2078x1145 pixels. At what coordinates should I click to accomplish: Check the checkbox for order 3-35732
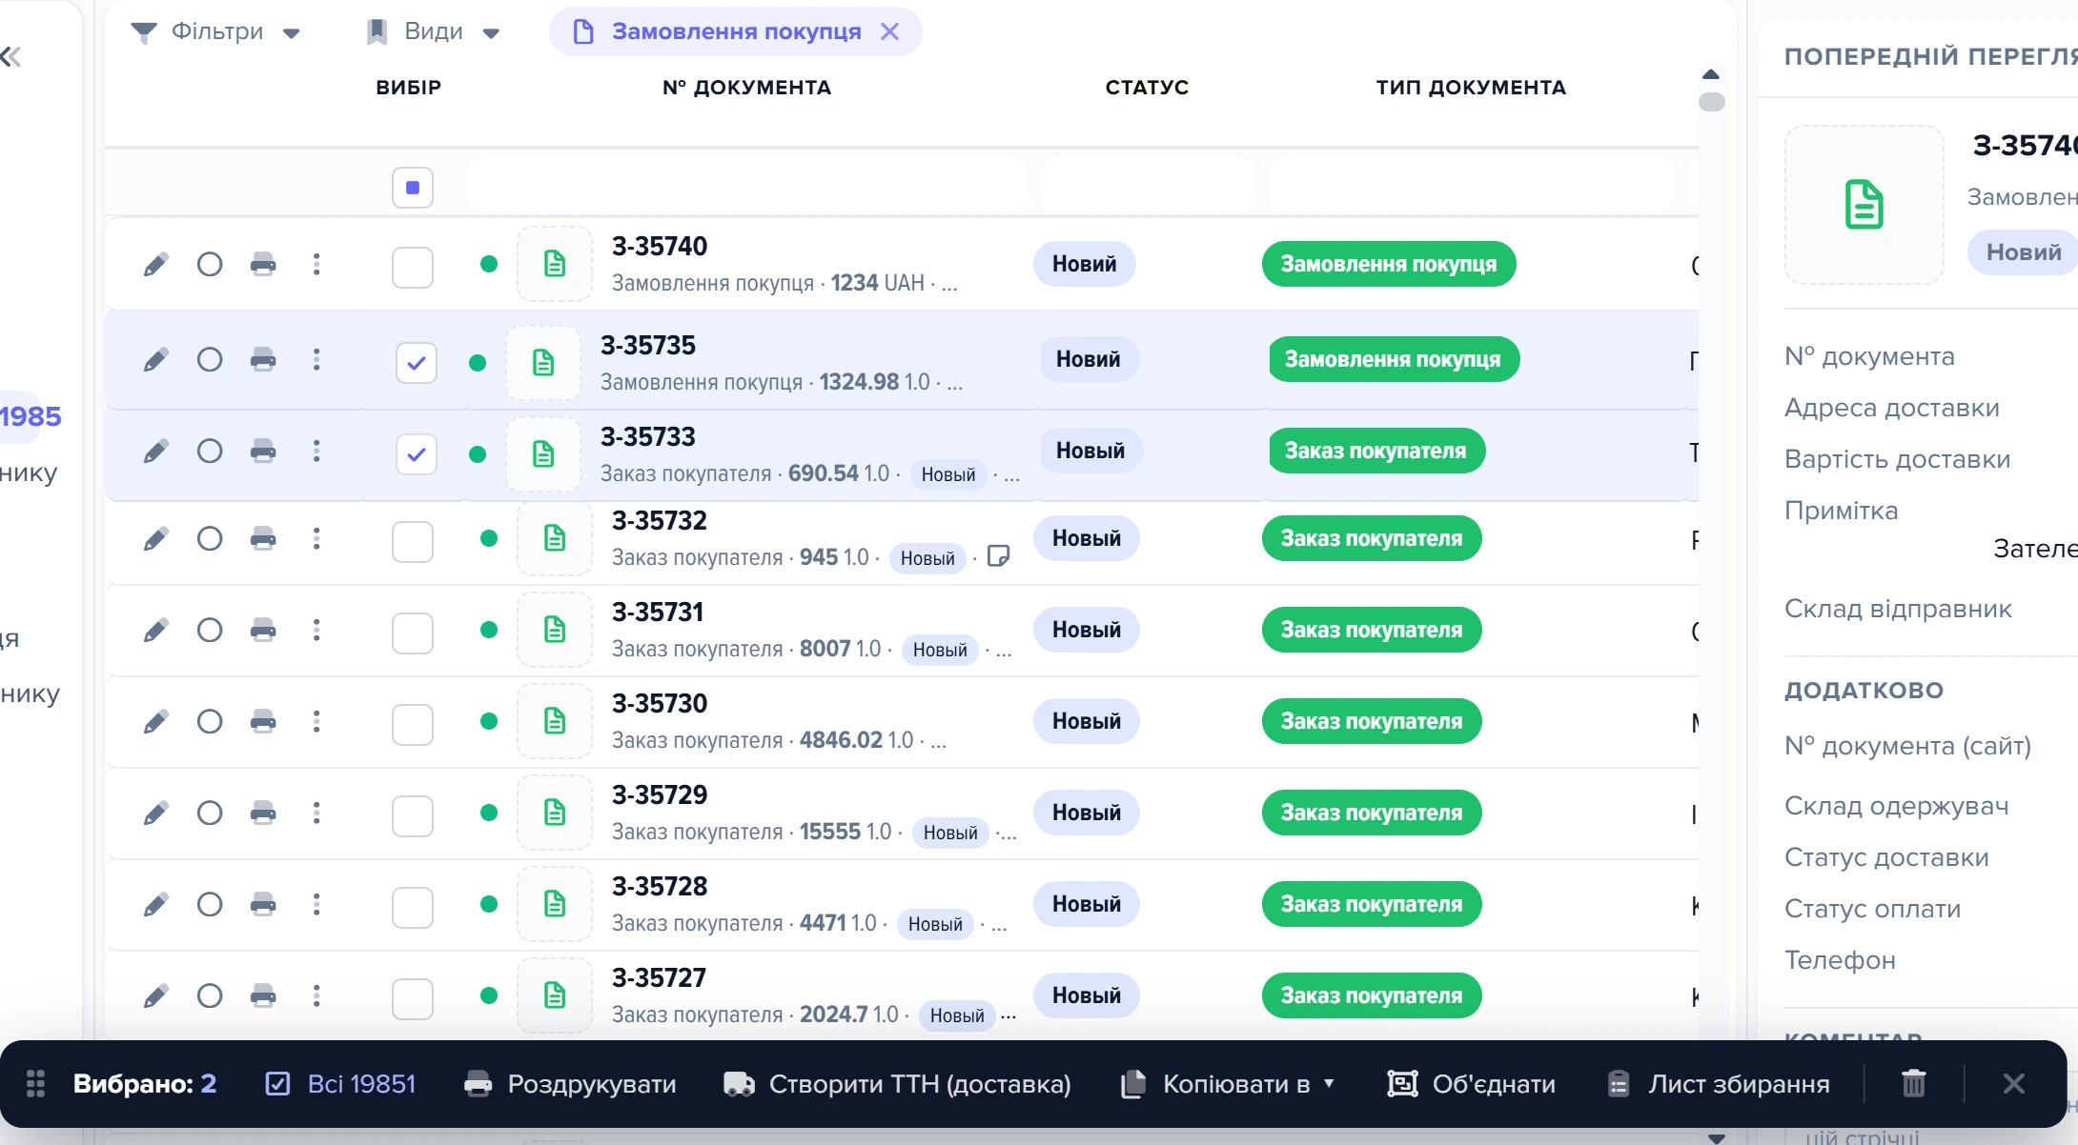413,542
